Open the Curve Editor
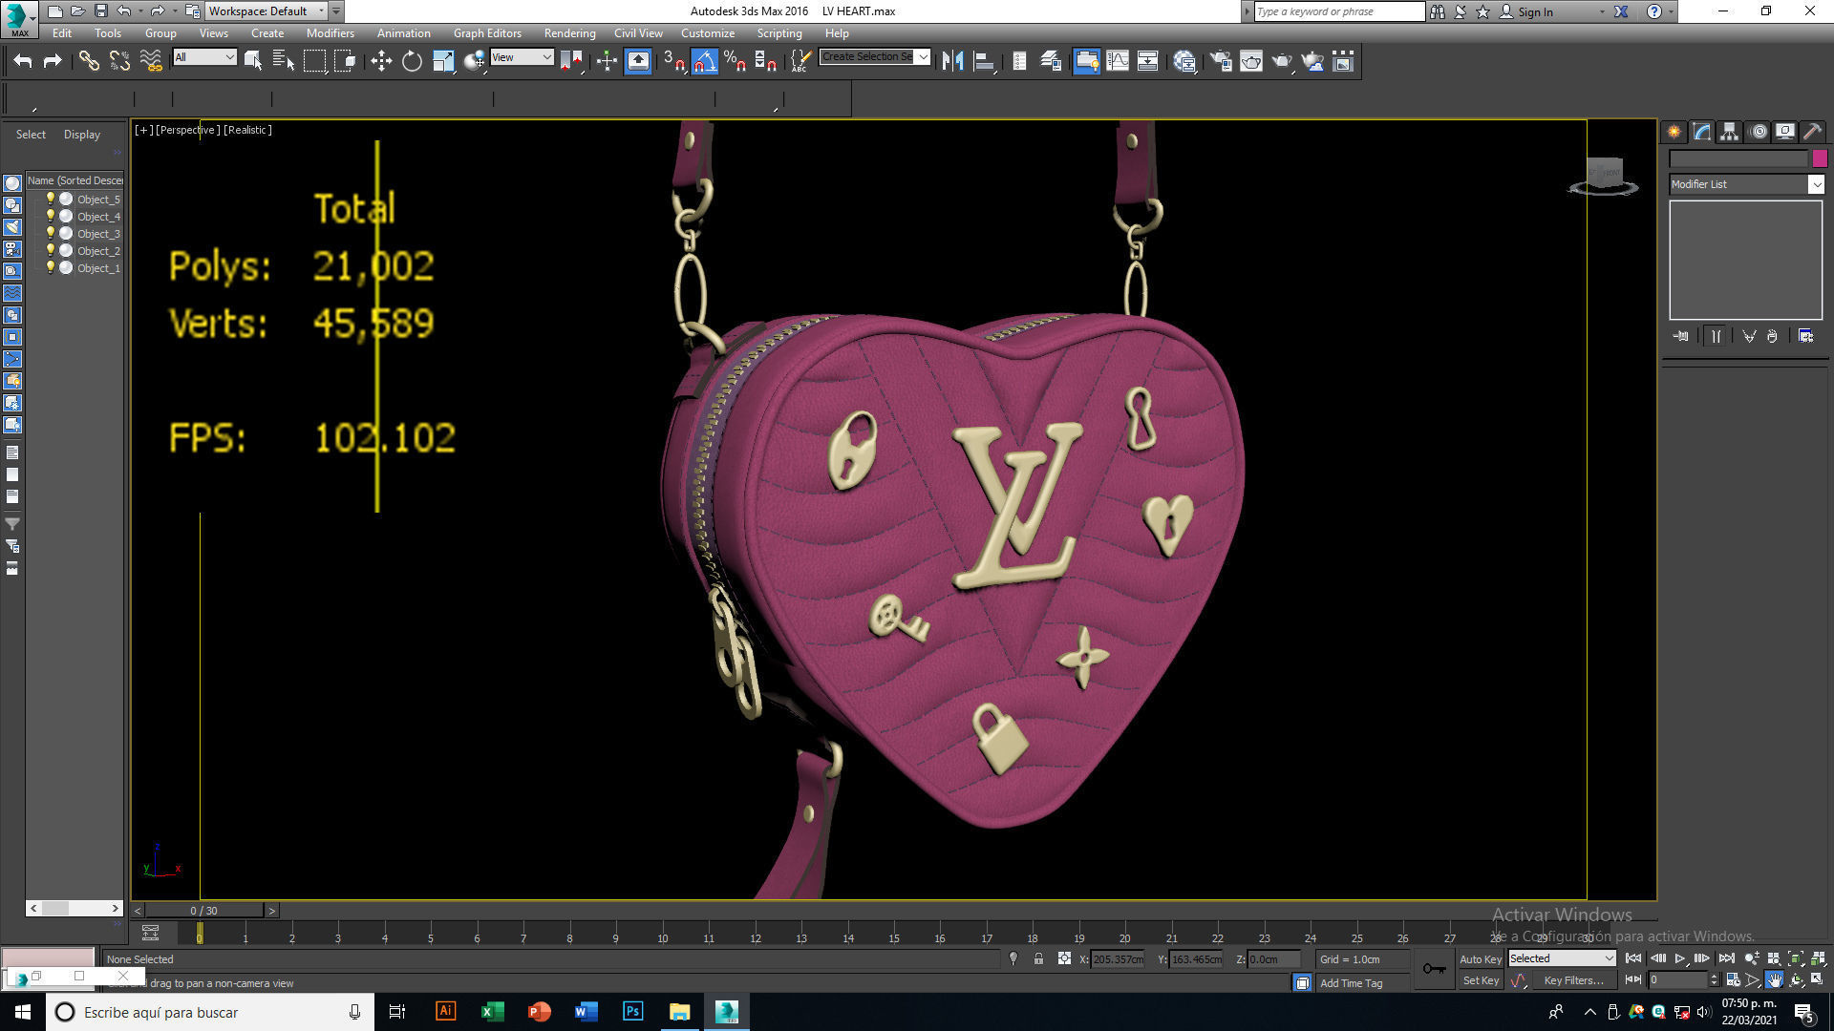 (1118, 61)
